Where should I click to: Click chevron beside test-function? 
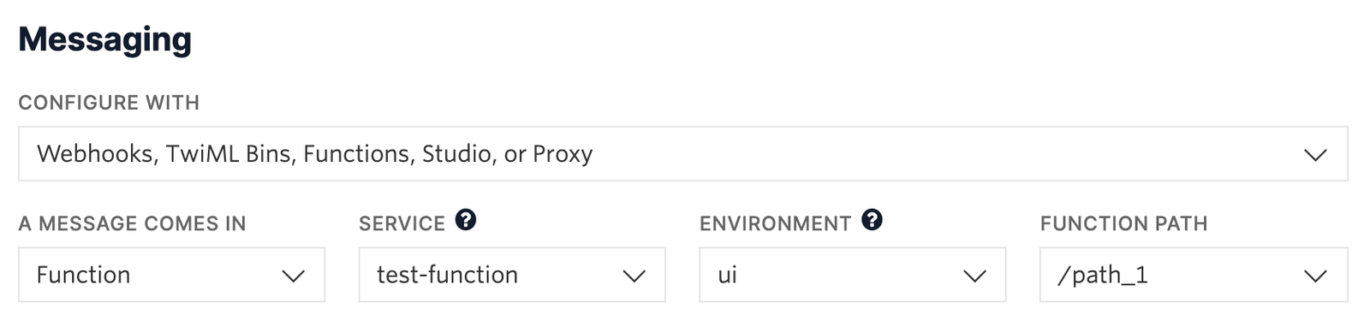[634, 276]
